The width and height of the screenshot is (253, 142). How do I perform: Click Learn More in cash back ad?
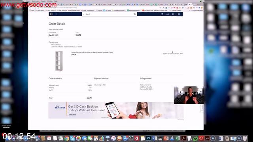click(x=72, y=115)
